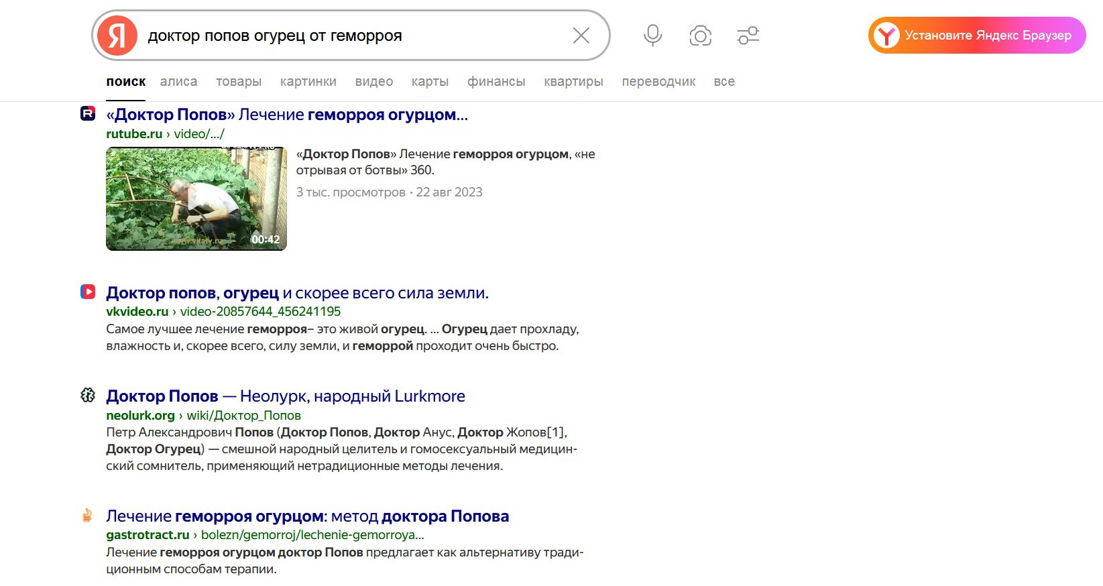This screenshot has width=1103, height=586.
Task: Click the Rutube favicon beside first result
Action: (x=88, y=113)
